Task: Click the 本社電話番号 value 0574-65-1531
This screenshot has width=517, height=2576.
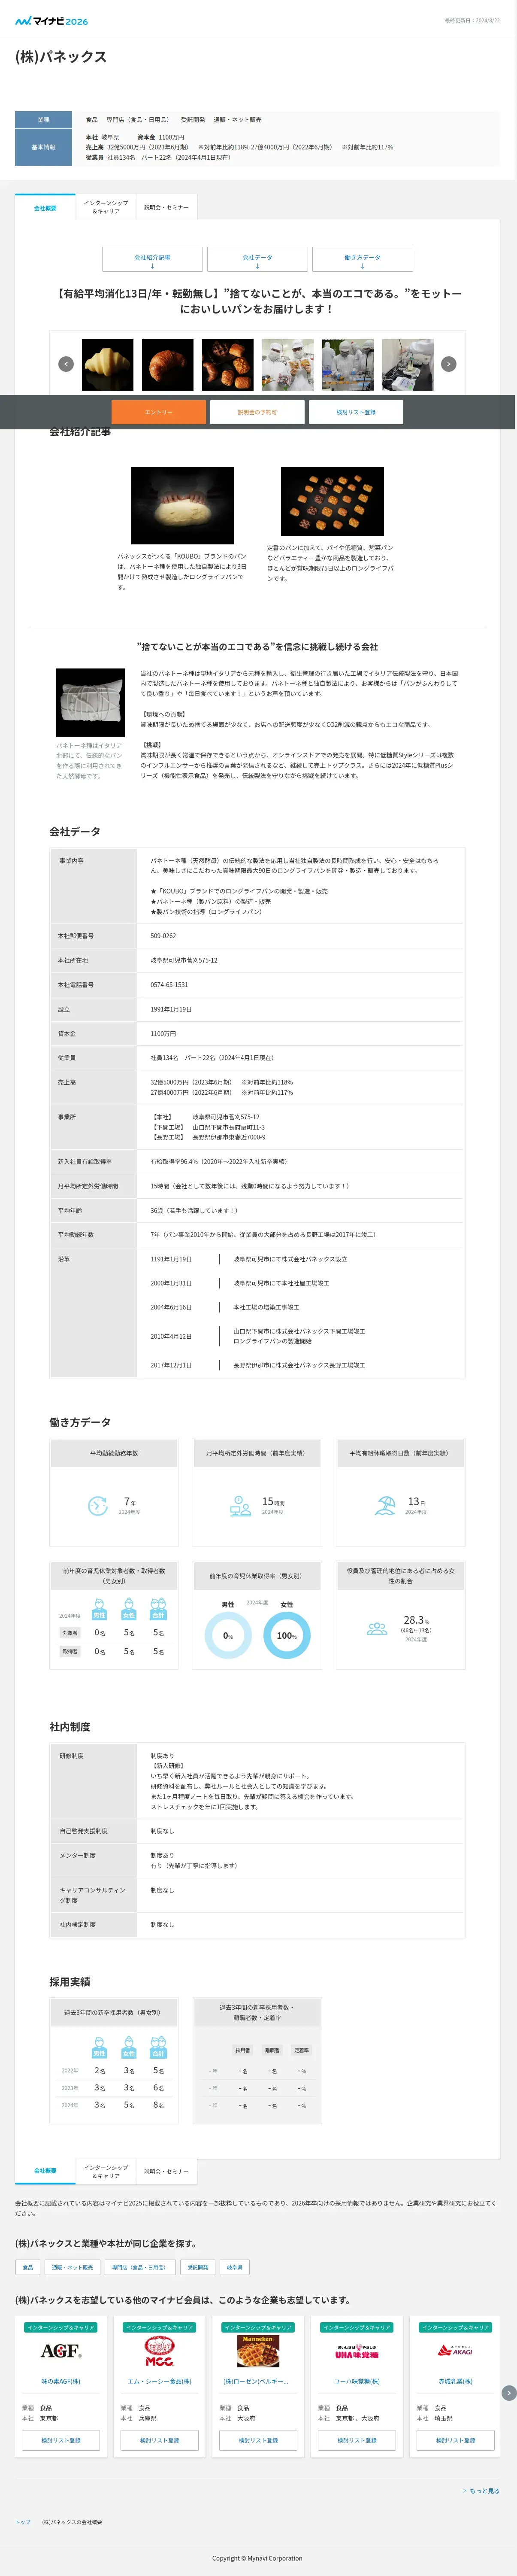Action: pyautogui.click(x=169, y=985)
